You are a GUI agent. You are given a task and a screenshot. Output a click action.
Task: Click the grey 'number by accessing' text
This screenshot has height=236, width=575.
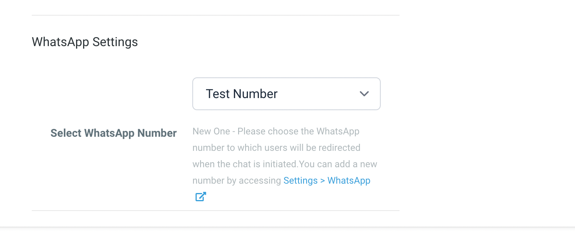pyautogui.click(x=237, y=181)
